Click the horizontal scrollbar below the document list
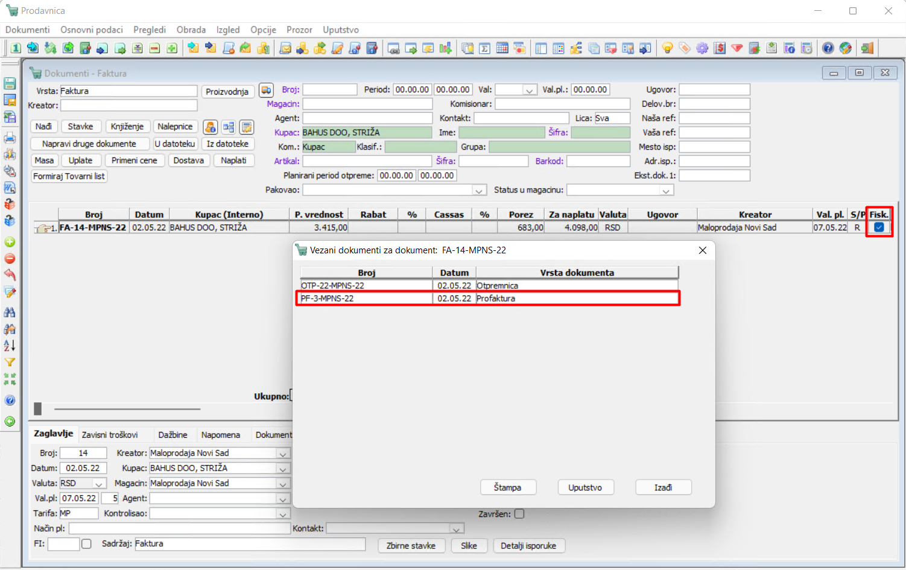This screenshot has height=570, width=906. point(127,409)
